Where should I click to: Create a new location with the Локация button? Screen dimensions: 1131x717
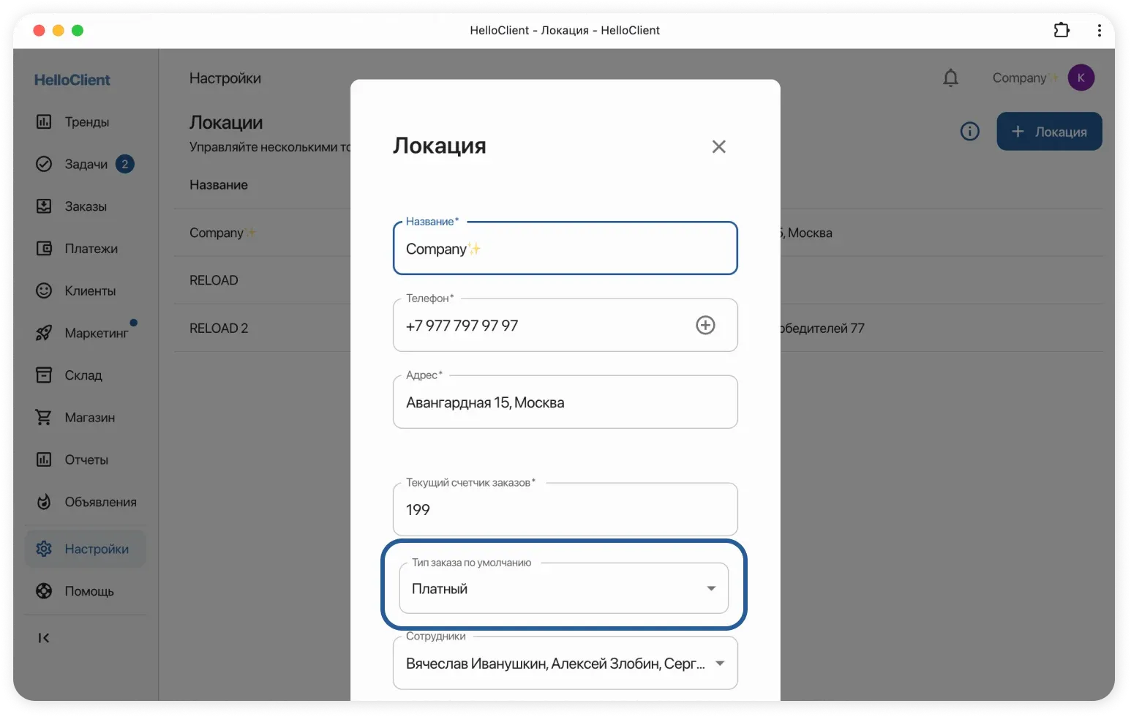click(1049, 131)
